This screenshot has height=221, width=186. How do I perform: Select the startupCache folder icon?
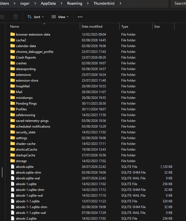pyautogui.click(x=13, y=155)
